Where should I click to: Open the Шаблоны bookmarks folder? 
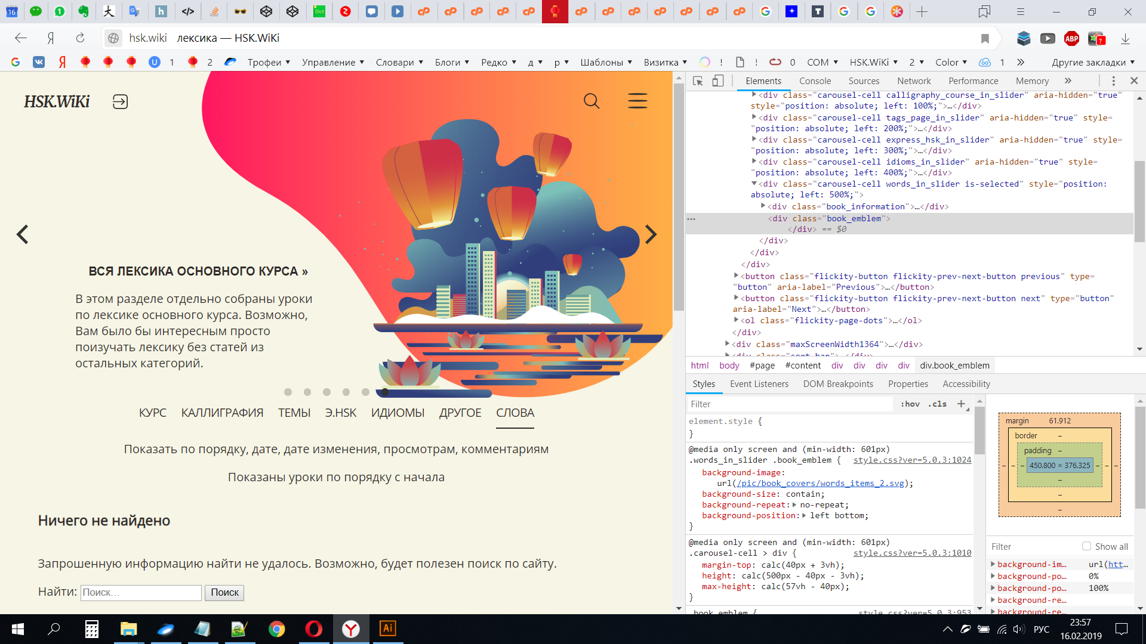[x=606, y=62]
